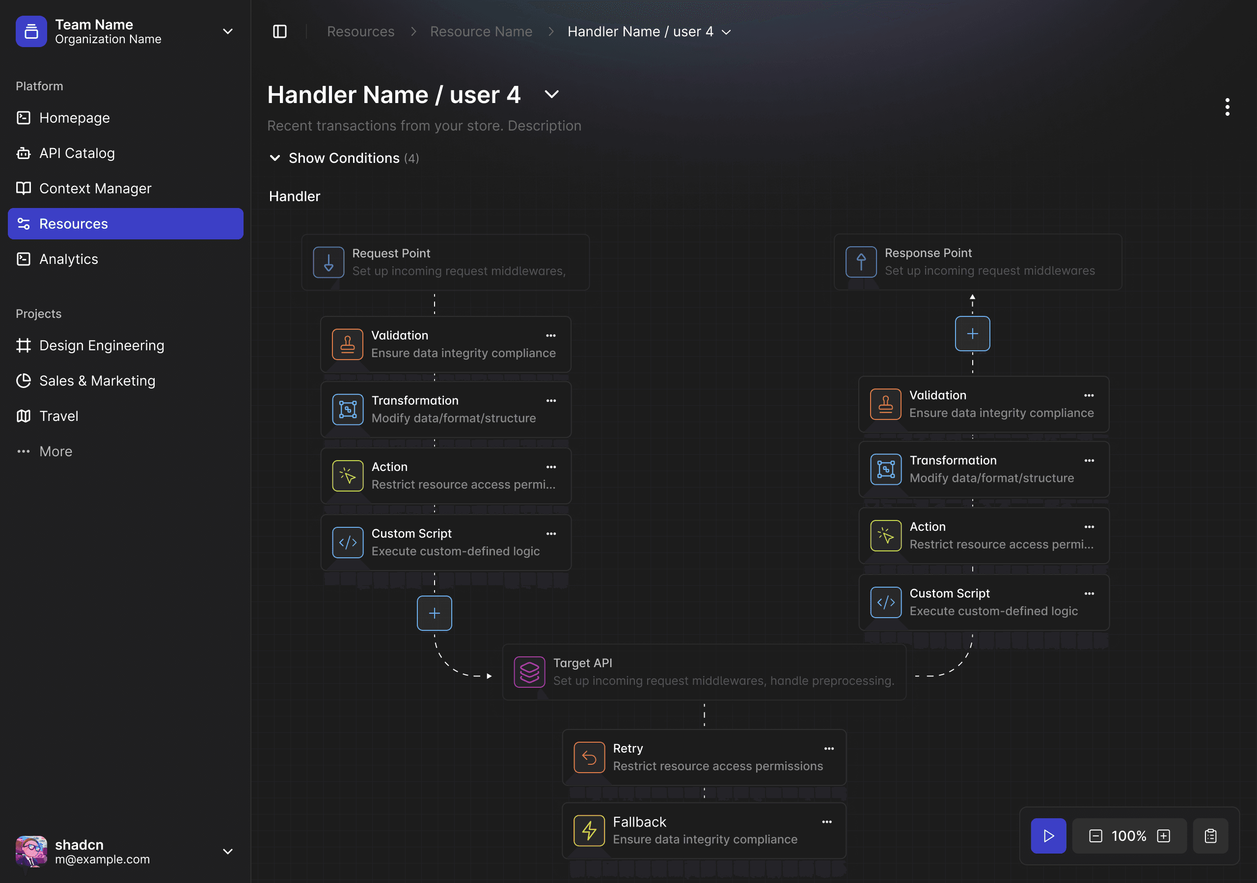Viewport: 1257px width, 883px height.
Task: Zoom in with the plus icon
Action: click(1163, 836)
